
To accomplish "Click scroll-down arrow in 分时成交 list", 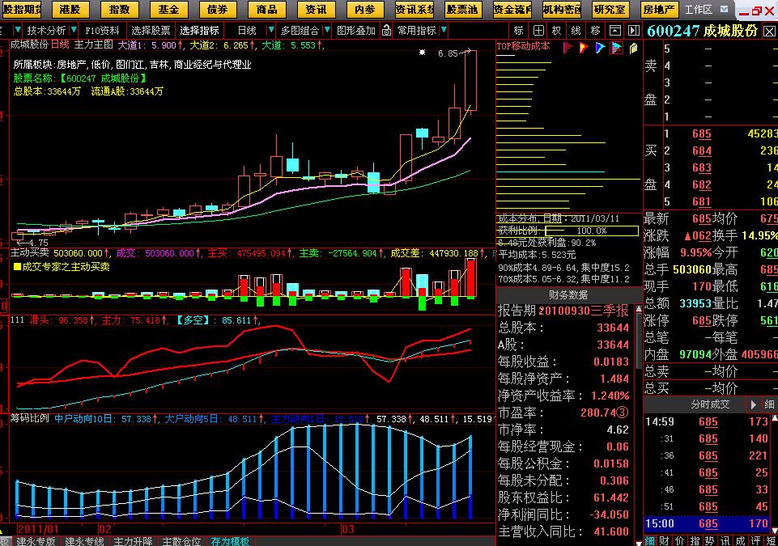I will pyautogui.click(x=775, y=531).
